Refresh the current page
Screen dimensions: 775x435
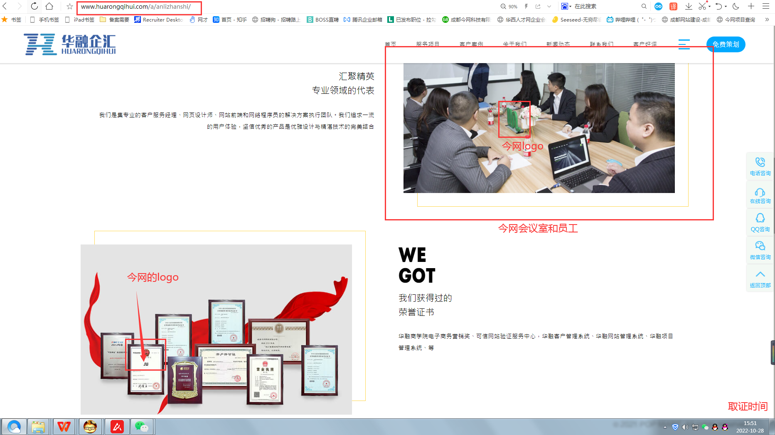point(34,6)
